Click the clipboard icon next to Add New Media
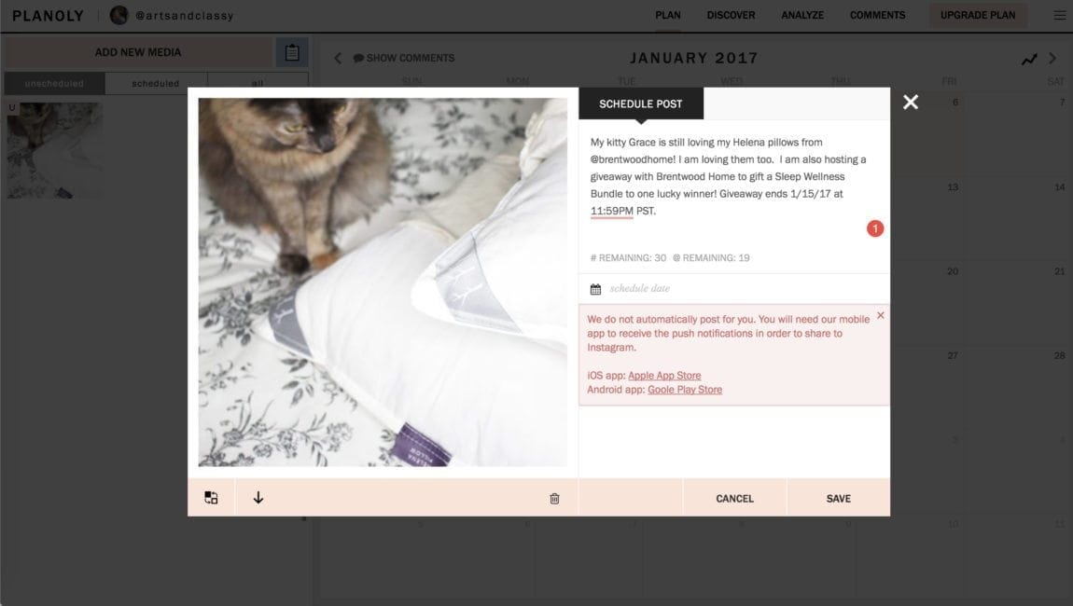The width and height of the screenshot is (1073, 606). [x=292, y=52]
